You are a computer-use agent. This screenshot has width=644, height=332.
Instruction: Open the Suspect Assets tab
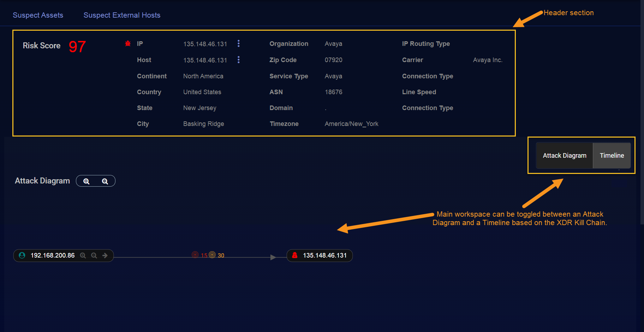click(38, 15)
